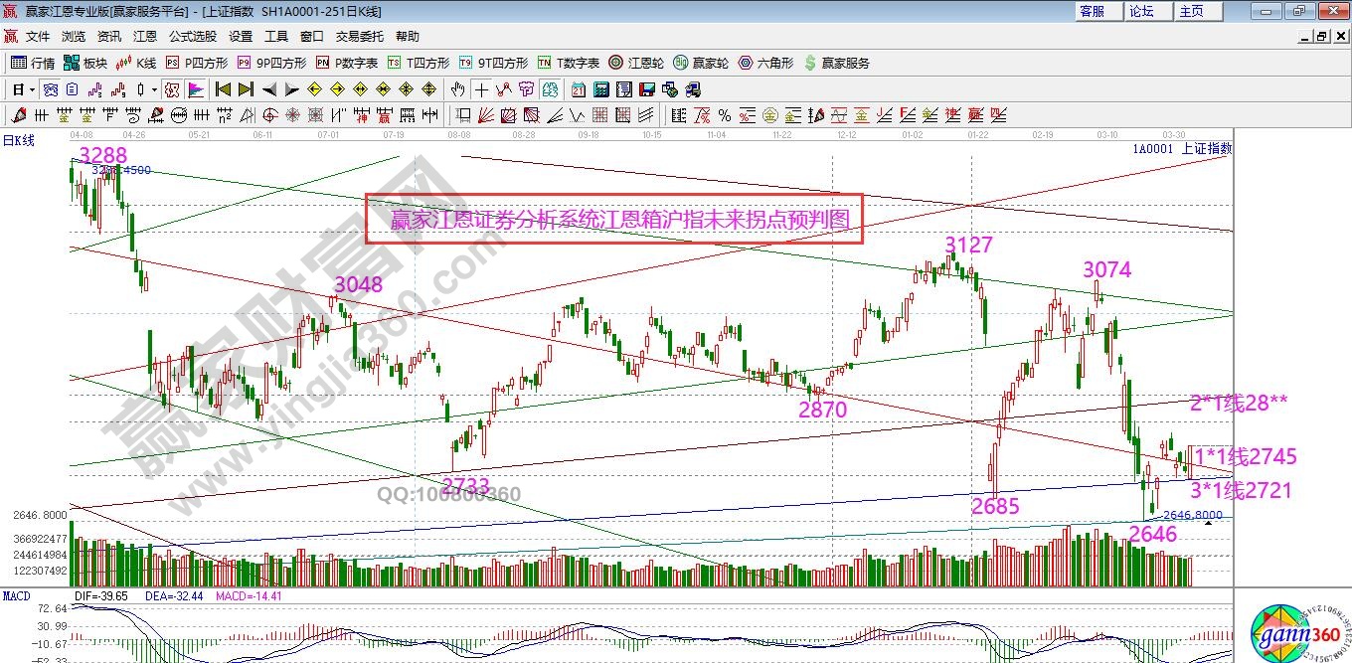
Task: Click the 2646 low price label on chart
Action: 1152,535
